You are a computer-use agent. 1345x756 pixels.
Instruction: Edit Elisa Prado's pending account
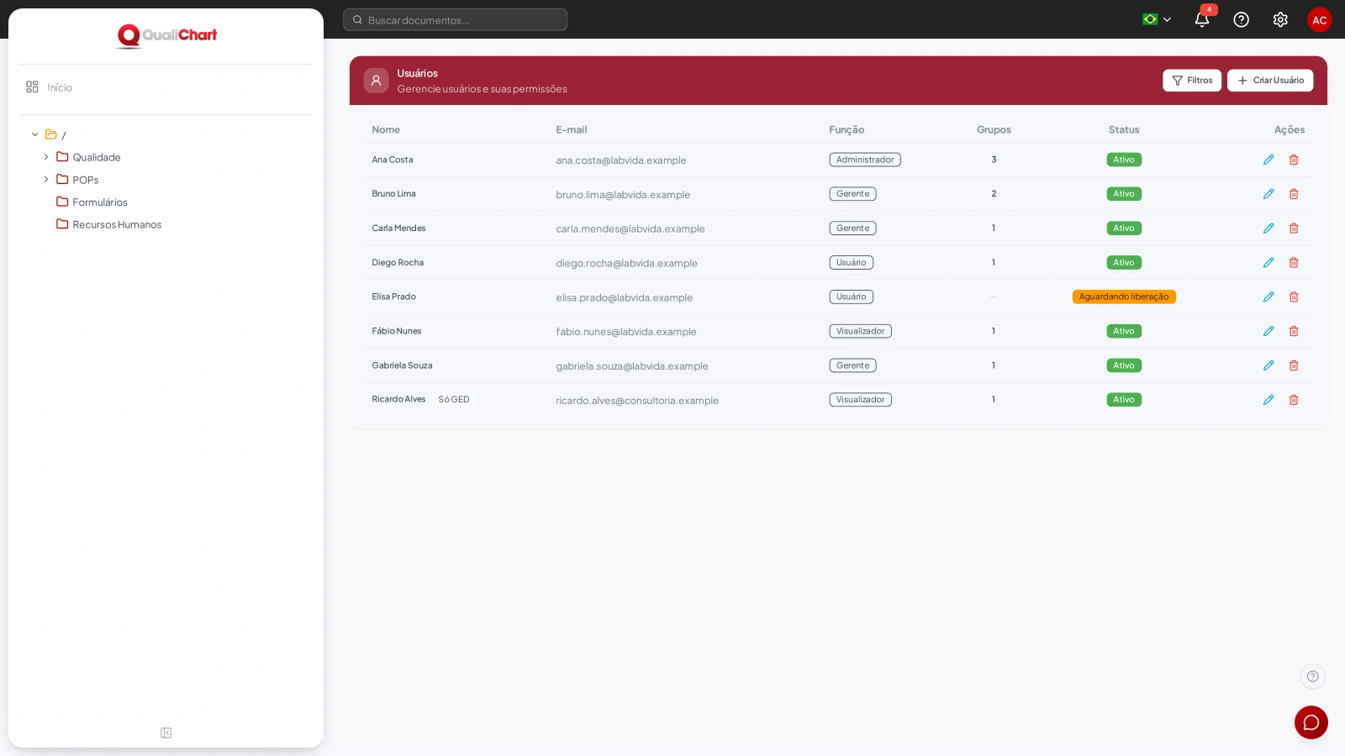point(1269,297)
